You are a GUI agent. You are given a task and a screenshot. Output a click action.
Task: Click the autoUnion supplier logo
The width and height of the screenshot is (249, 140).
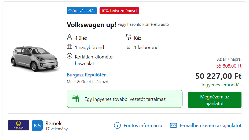[19, 125]
